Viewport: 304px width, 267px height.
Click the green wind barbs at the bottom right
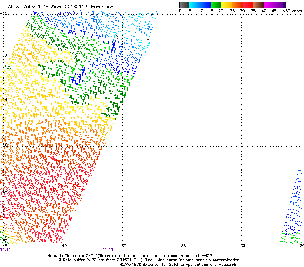291,239
